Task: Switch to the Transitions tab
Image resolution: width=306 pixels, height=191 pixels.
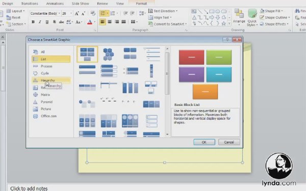Action: (30, 4)
